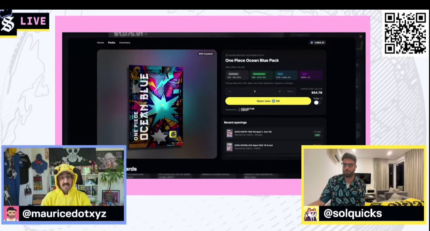Image resolution: width=430 pixels, height=231 pixels.
Task: Click the $40 value badge
Action: point(317,135)
